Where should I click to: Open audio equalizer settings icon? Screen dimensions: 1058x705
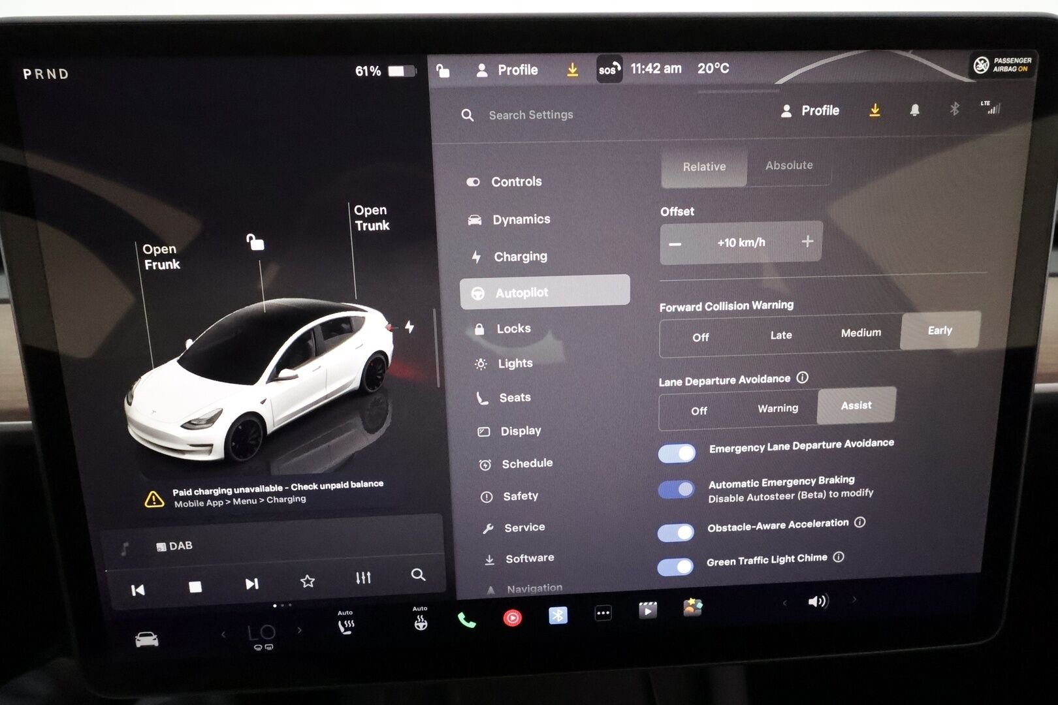click(363, 578)
